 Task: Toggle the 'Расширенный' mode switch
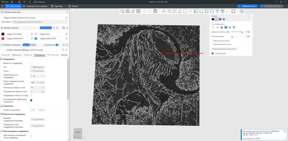click(x=57, y=45)
